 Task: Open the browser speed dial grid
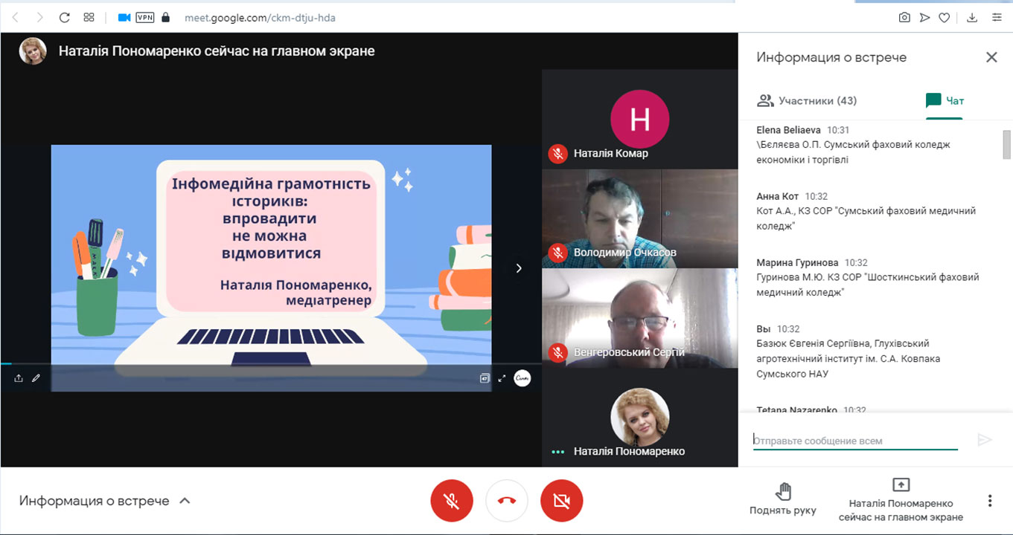[89, 18]
